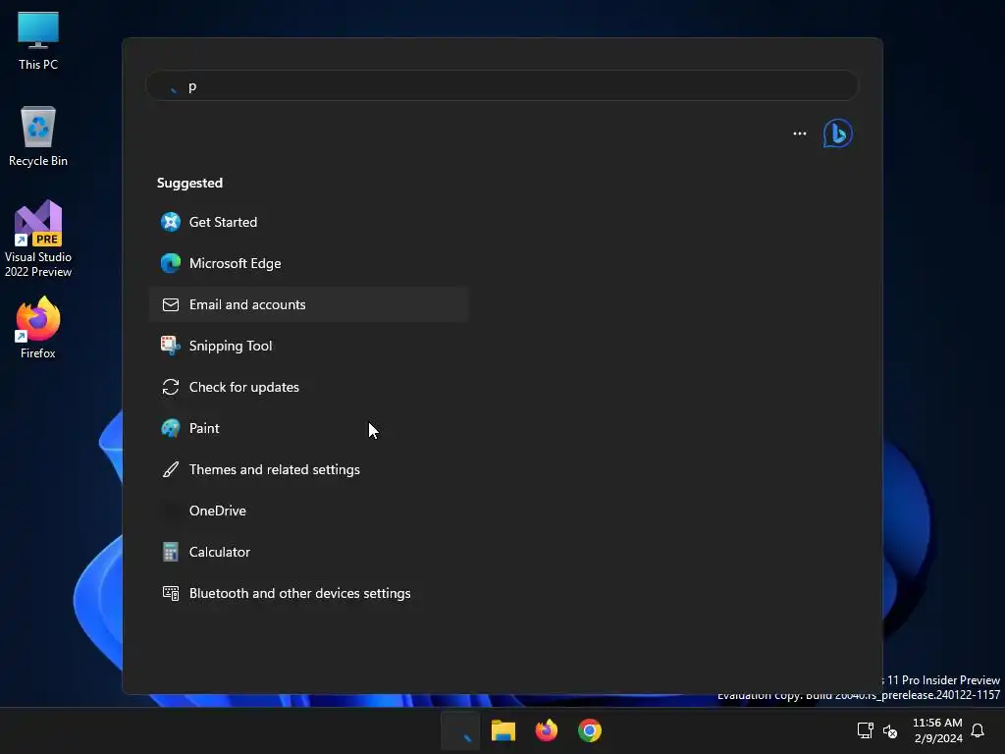Click the Bluetooth devices settings icon

171,593
